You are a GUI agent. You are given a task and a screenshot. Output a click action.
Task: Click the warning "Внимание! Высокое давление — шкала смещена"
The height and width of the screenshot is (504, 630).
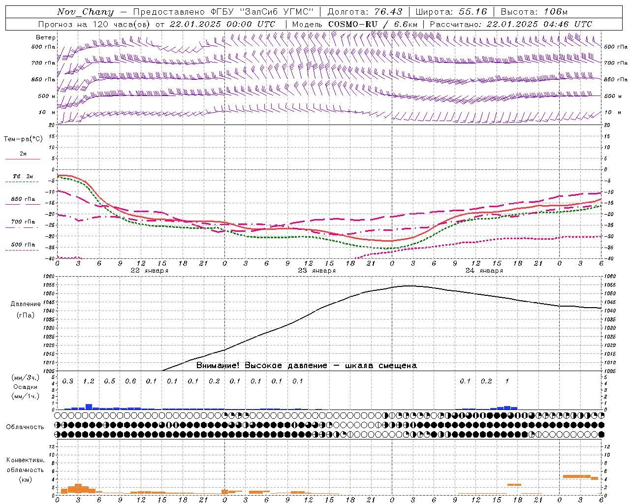pos(307,366)
